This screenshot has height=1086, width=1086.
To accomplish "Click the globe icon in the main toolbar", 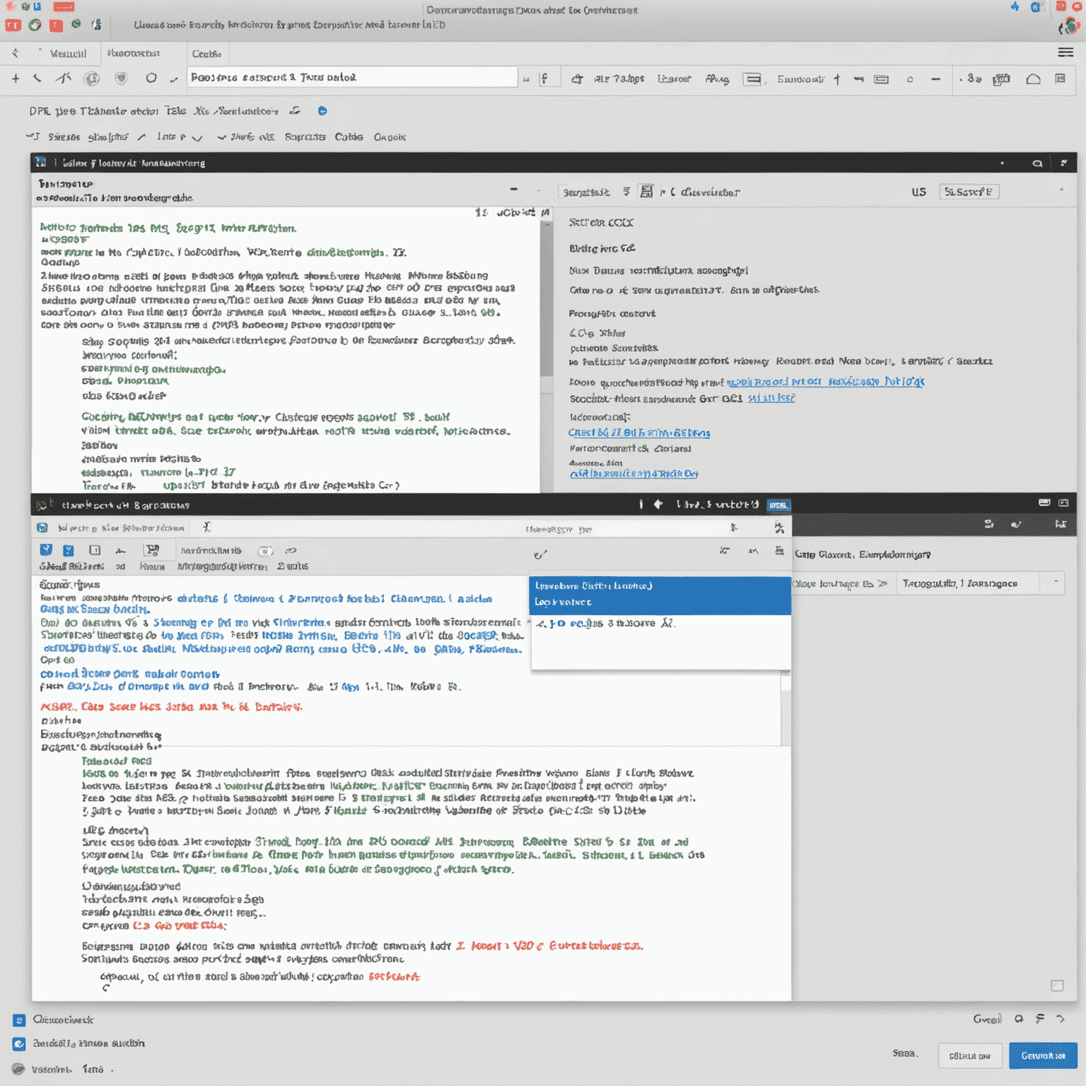I will 92,78.
